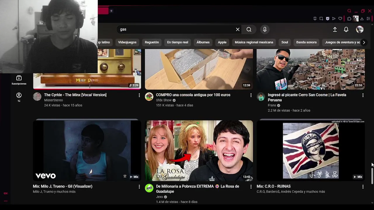
Task: Select the Banda sonora filter chip
Action: click(306, 42)
